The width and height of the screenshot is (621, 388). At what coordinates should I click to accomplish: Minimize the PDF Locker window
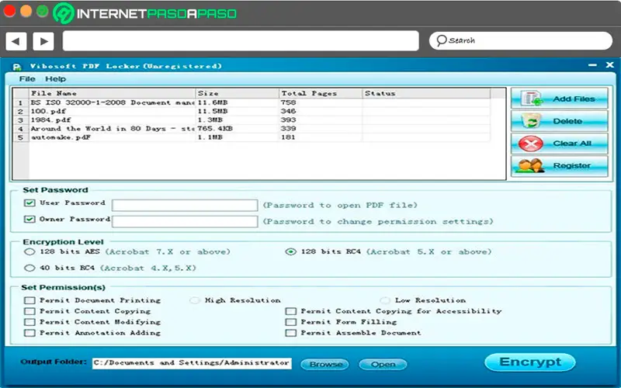[x=592, y=65]
